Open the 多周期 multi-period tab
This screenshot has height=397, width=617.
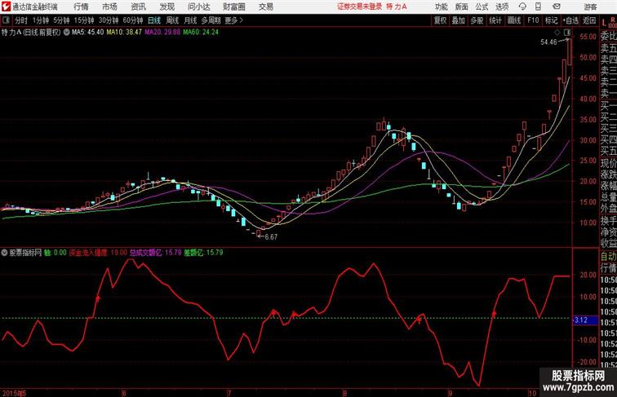(211, 20)
